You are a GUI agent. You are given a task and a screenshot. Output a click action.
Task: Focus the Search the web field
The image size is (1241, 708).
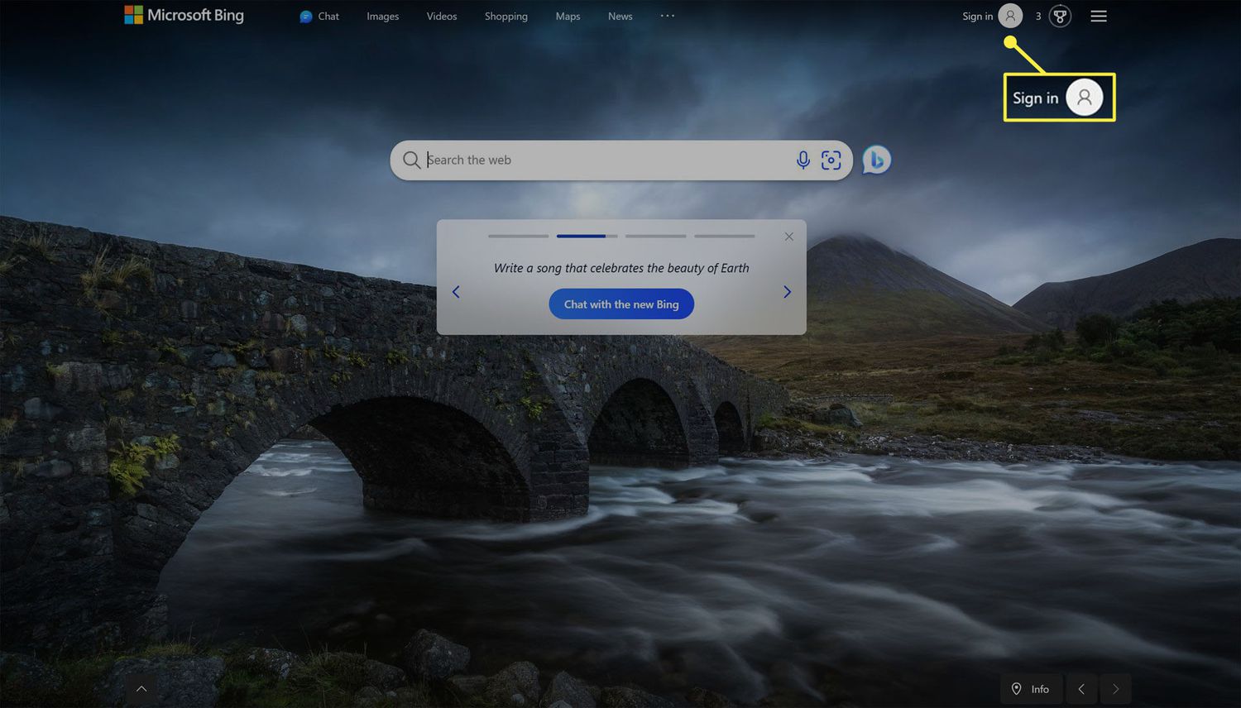pos(604,160)
